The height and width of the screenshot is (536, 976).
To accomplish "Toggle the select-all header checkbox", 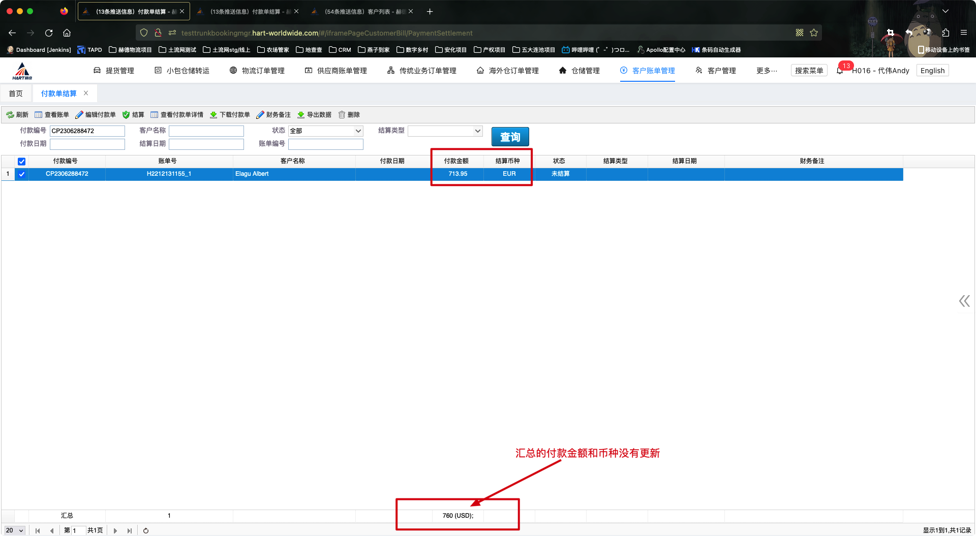I will pyautogui.click(x=21, y=162).
